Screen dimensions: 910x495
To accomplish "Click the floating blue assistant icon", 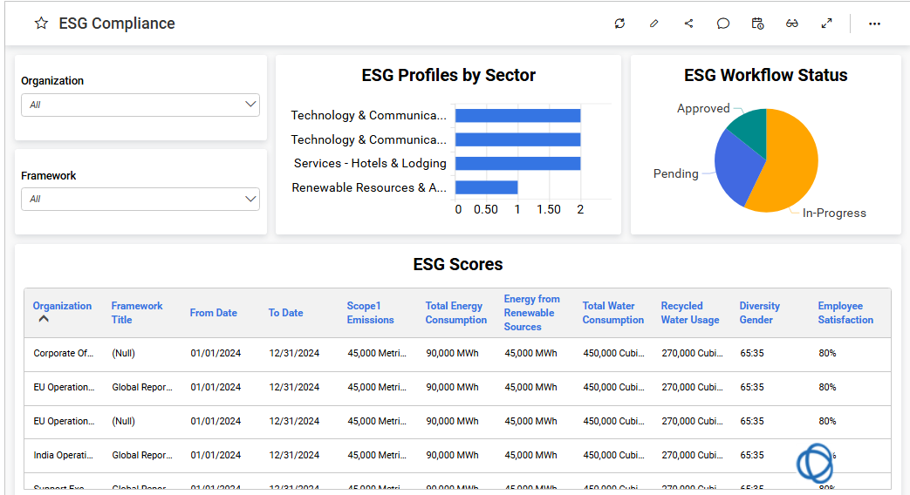I will [x=815, y=463].
